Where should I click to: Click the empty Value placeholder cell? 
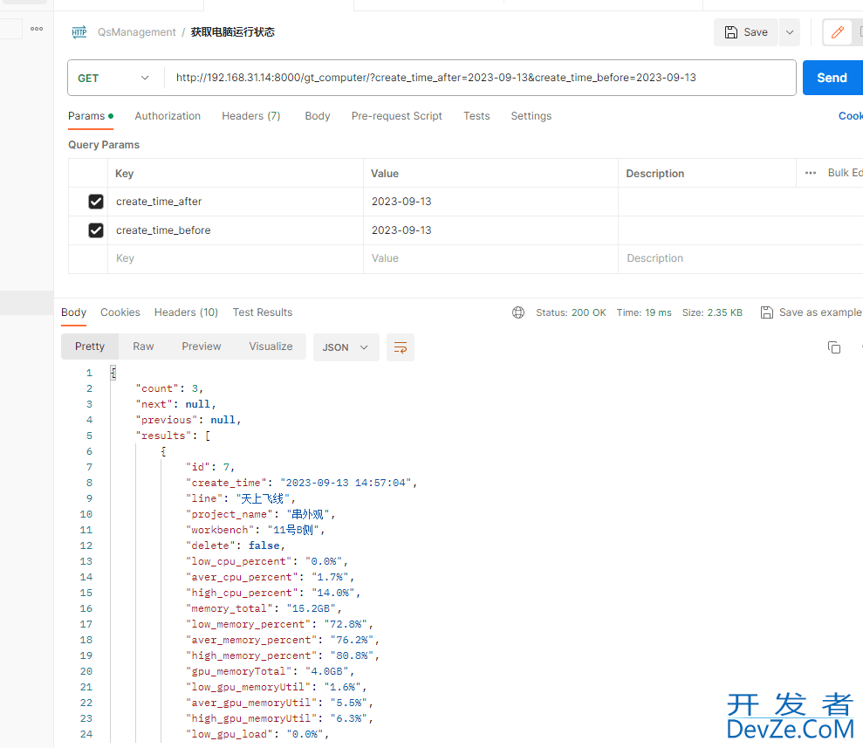[x=491, y=258]
